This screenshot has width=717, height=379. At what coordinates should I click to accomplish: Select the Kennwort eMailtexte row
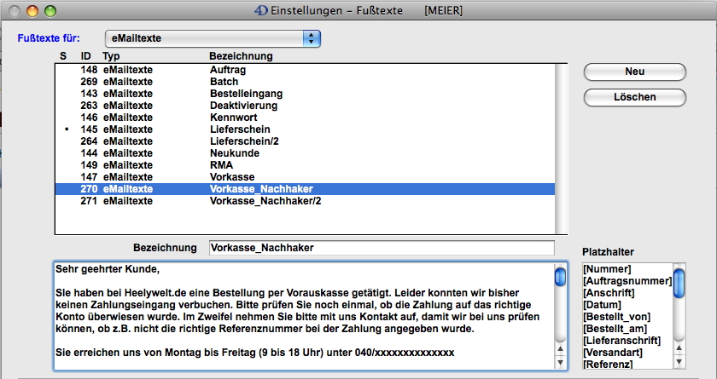pyautogui.click(x=235, y=117)
